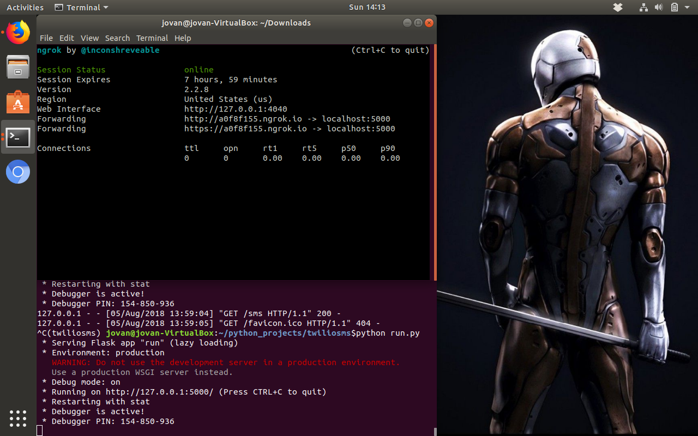Click the terminal's vertical scrollbar
The height and width of the screenshot is (436, 698).
434,163
